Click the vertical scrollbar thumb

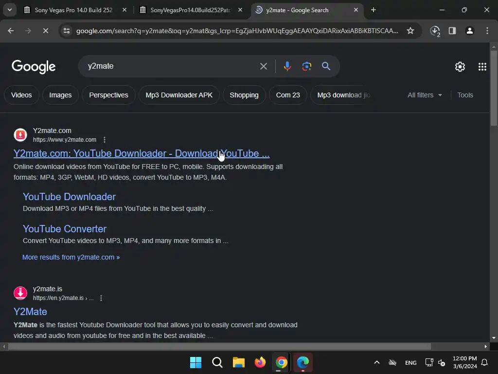tap(494, 88)
